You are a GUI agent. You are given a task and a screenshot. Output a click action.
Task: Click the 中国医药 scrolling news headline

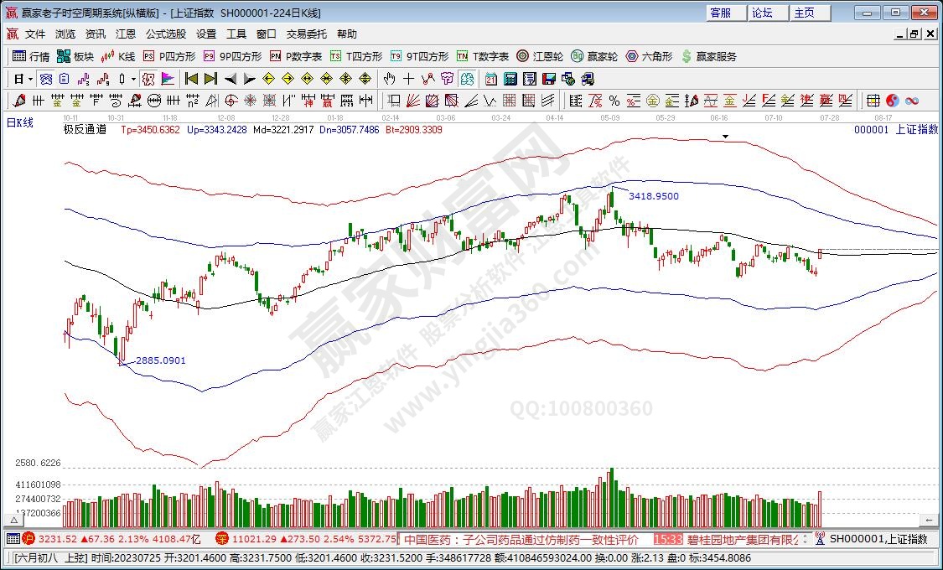click(520, 539)
